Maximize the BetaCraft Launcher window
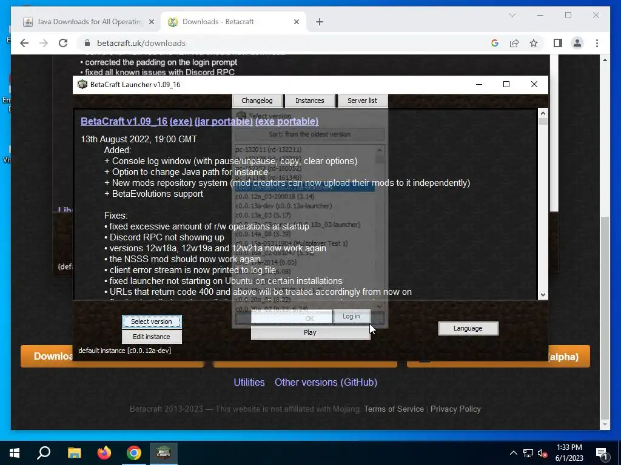 coord(506,84)
